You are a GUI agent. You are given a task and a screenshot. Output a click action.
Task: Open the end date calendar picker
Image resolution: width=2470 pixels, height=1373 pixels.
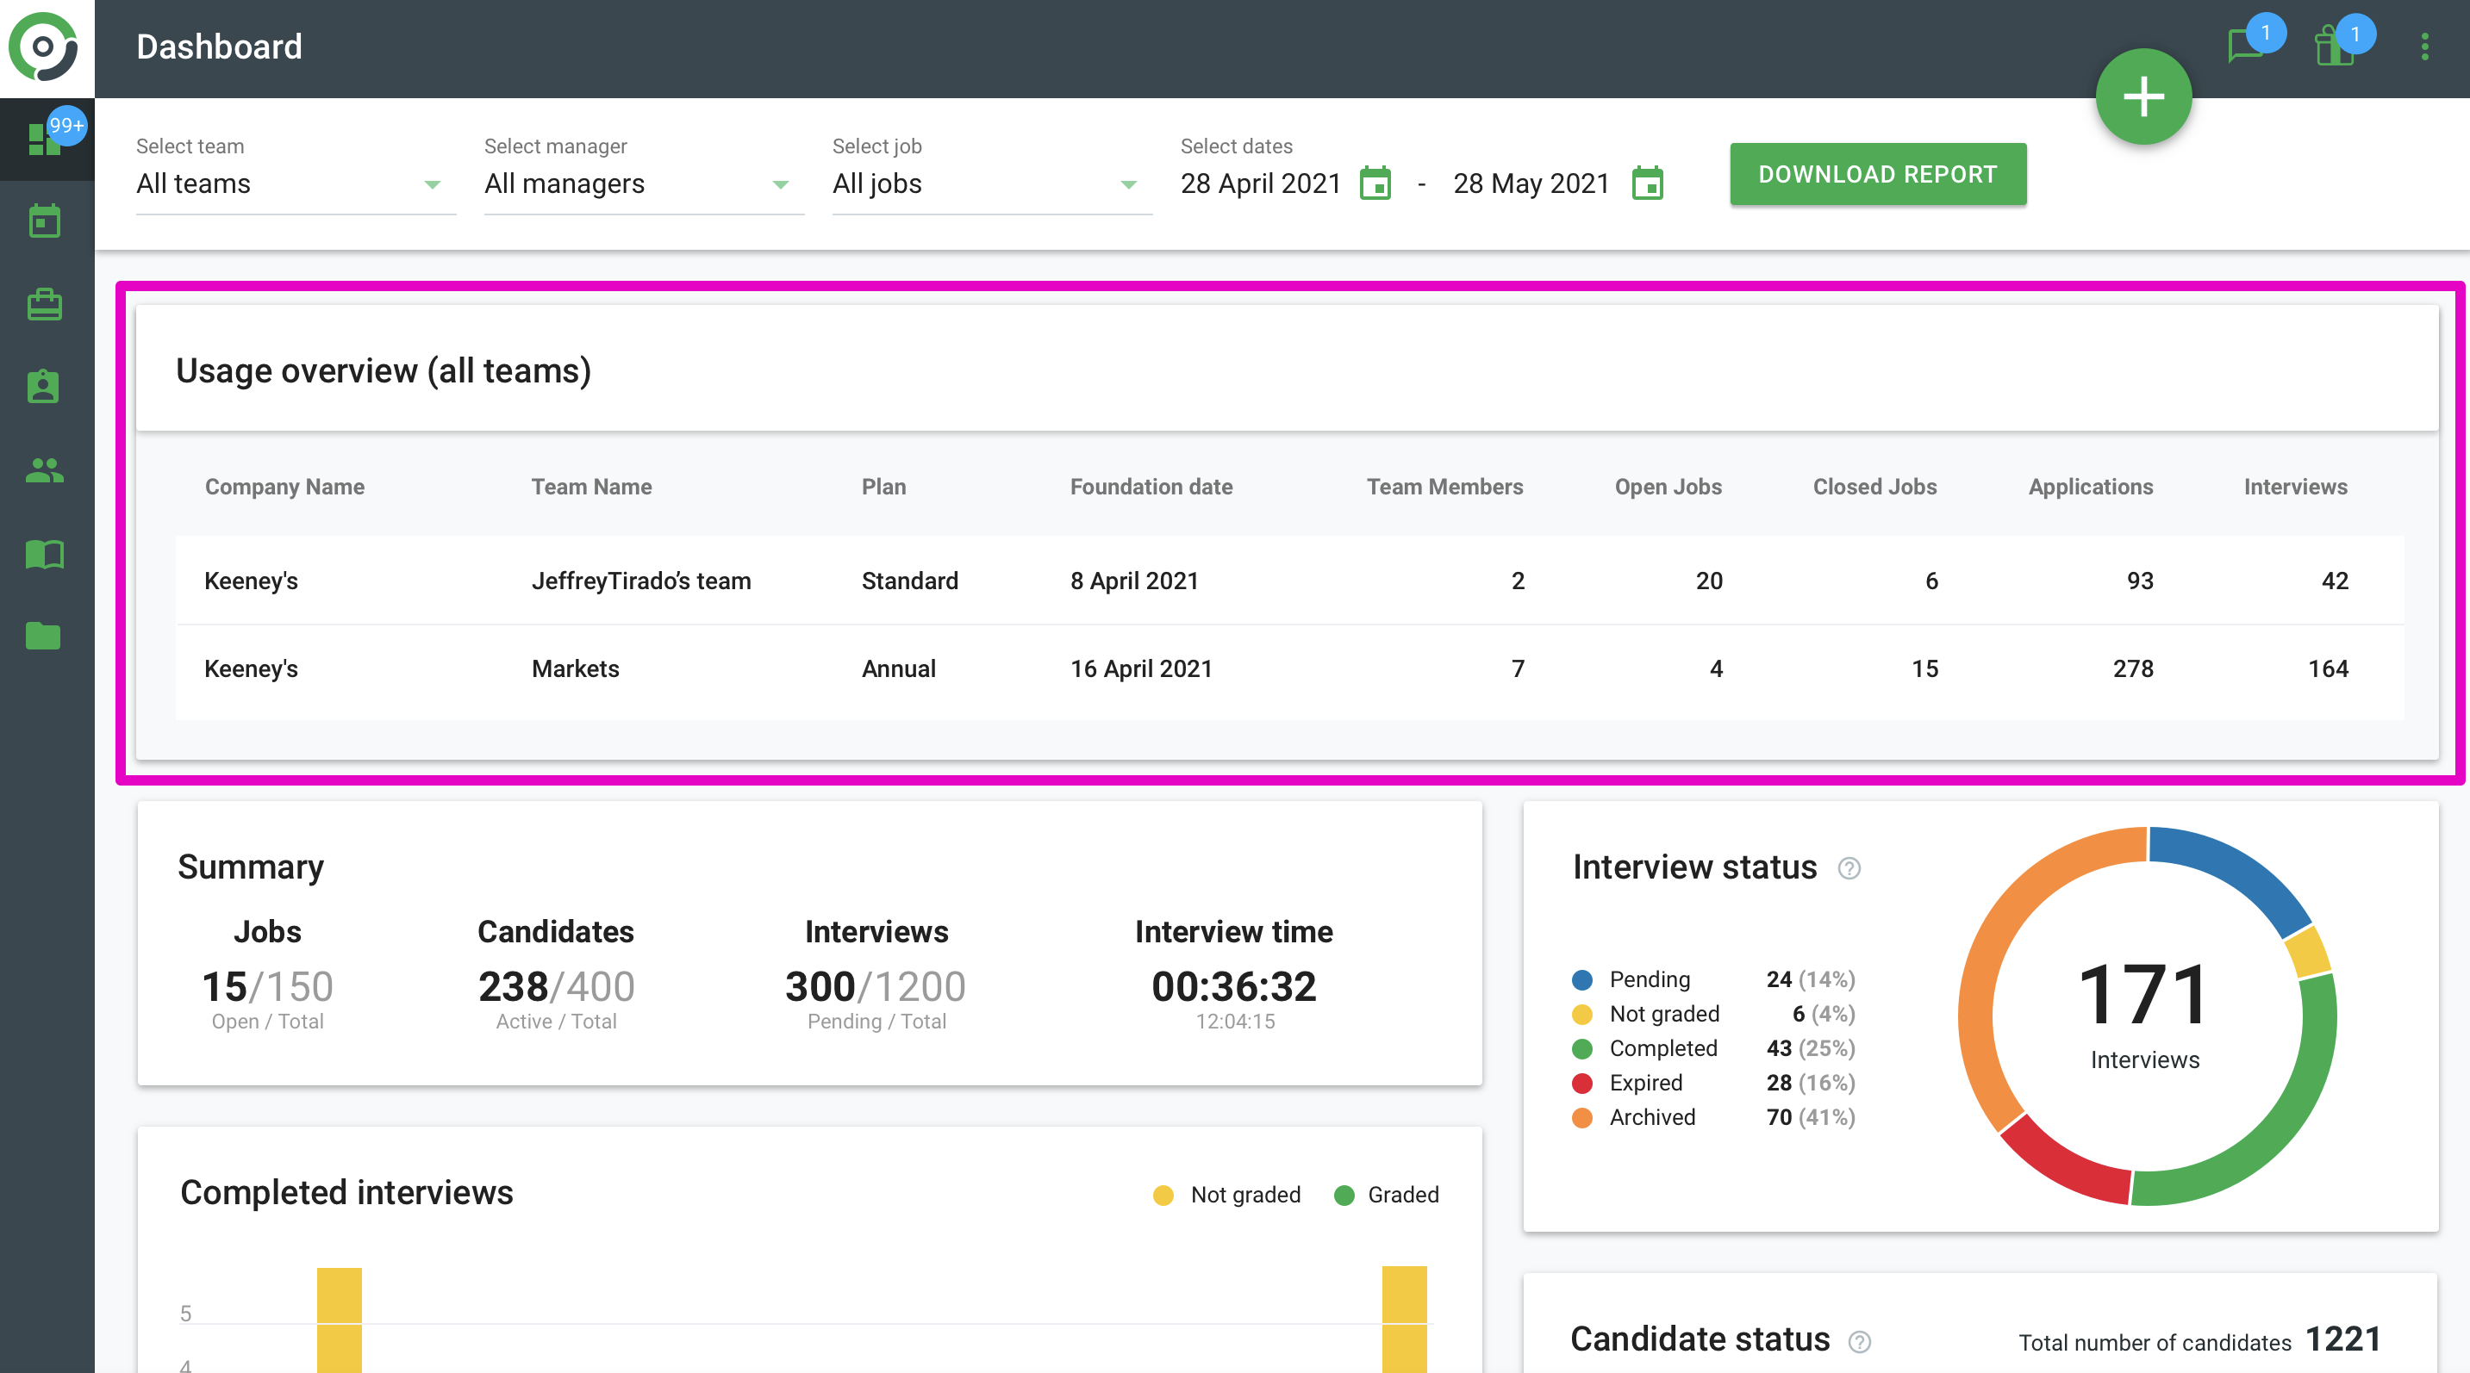[1647, 184]
